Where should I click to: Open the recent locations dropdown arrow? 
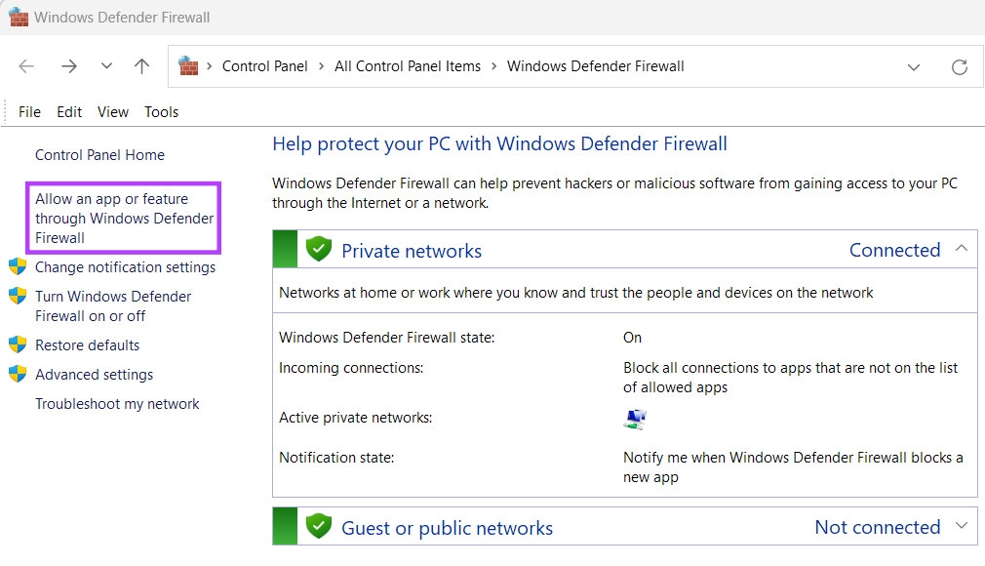[106, 66]
